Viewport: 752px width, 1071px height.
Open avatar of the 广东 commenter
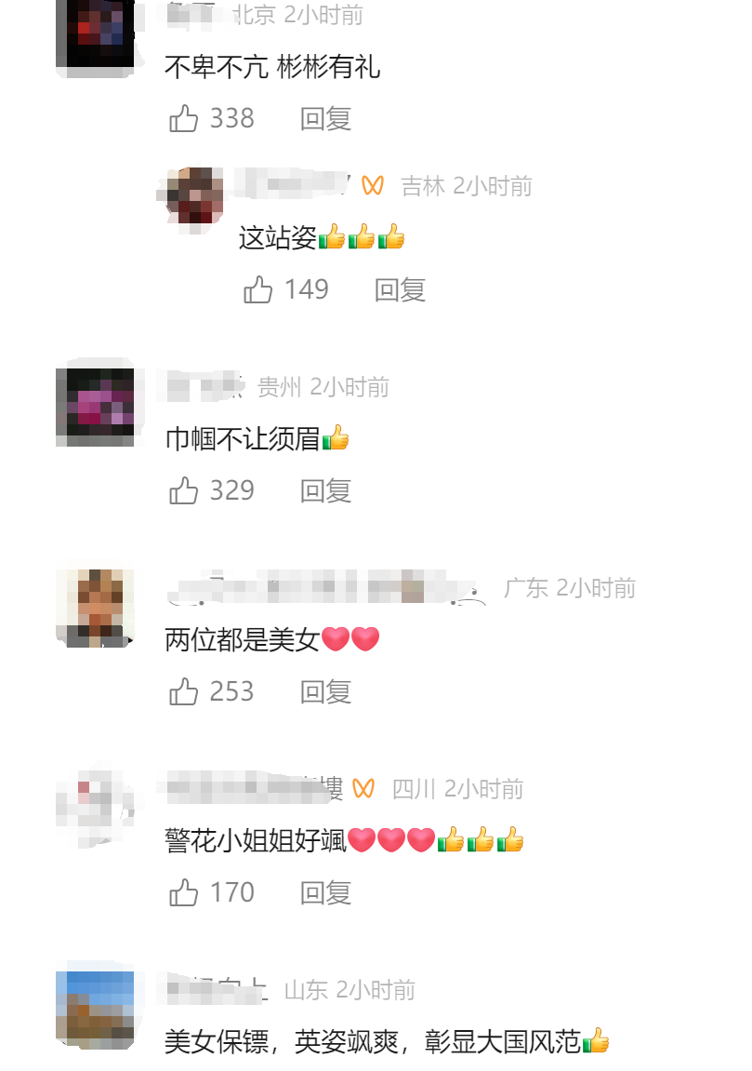coord(95,608)
